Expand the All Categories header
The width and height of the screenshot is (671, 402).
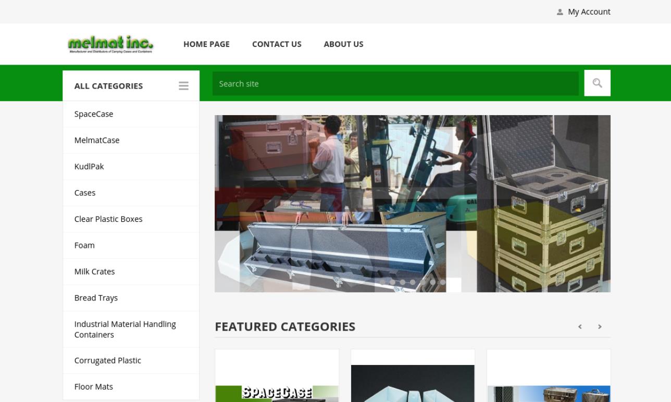click(108, 86)
